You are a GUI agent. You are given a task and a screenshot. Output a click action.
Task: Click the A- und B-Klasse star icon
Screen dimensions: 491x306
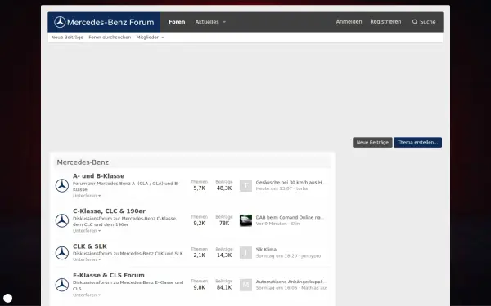[x=62, y=185]
